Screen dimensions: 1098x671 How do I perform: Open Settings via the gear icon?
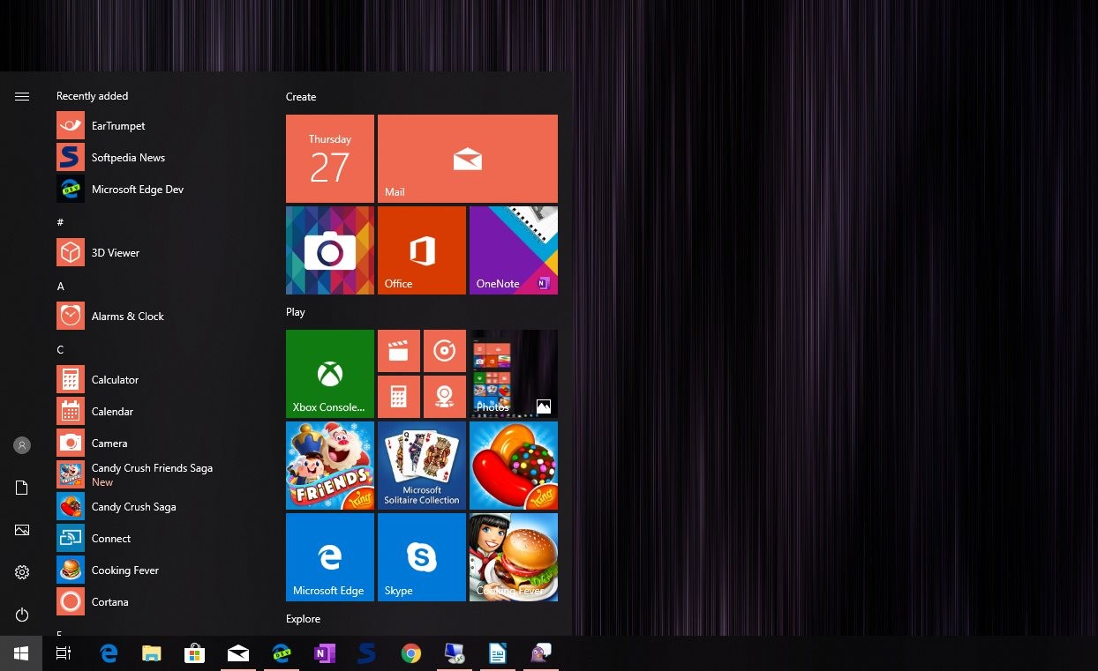point(22,572)
